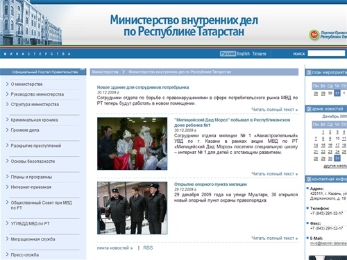Open Структура министерства page
Screen dimensions: 347x260
tap(35, 105)
